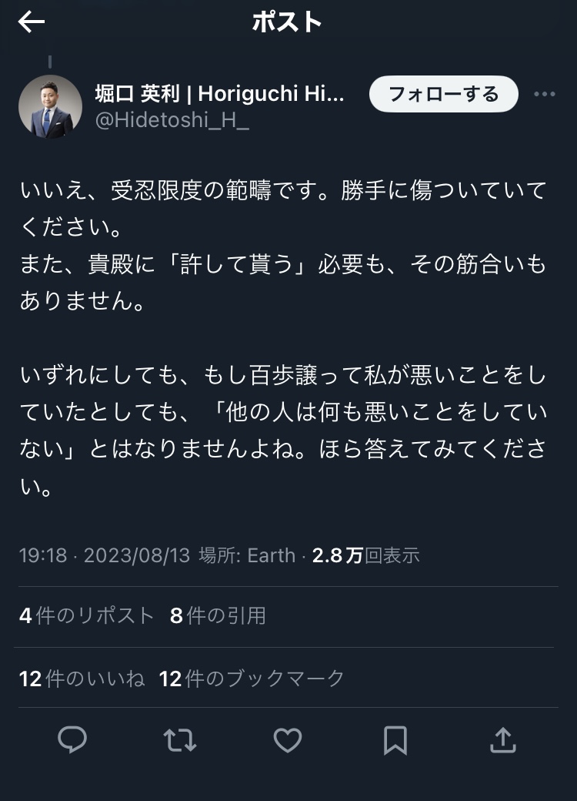Open the three-dot more options menu

click(x=544, y=95)
